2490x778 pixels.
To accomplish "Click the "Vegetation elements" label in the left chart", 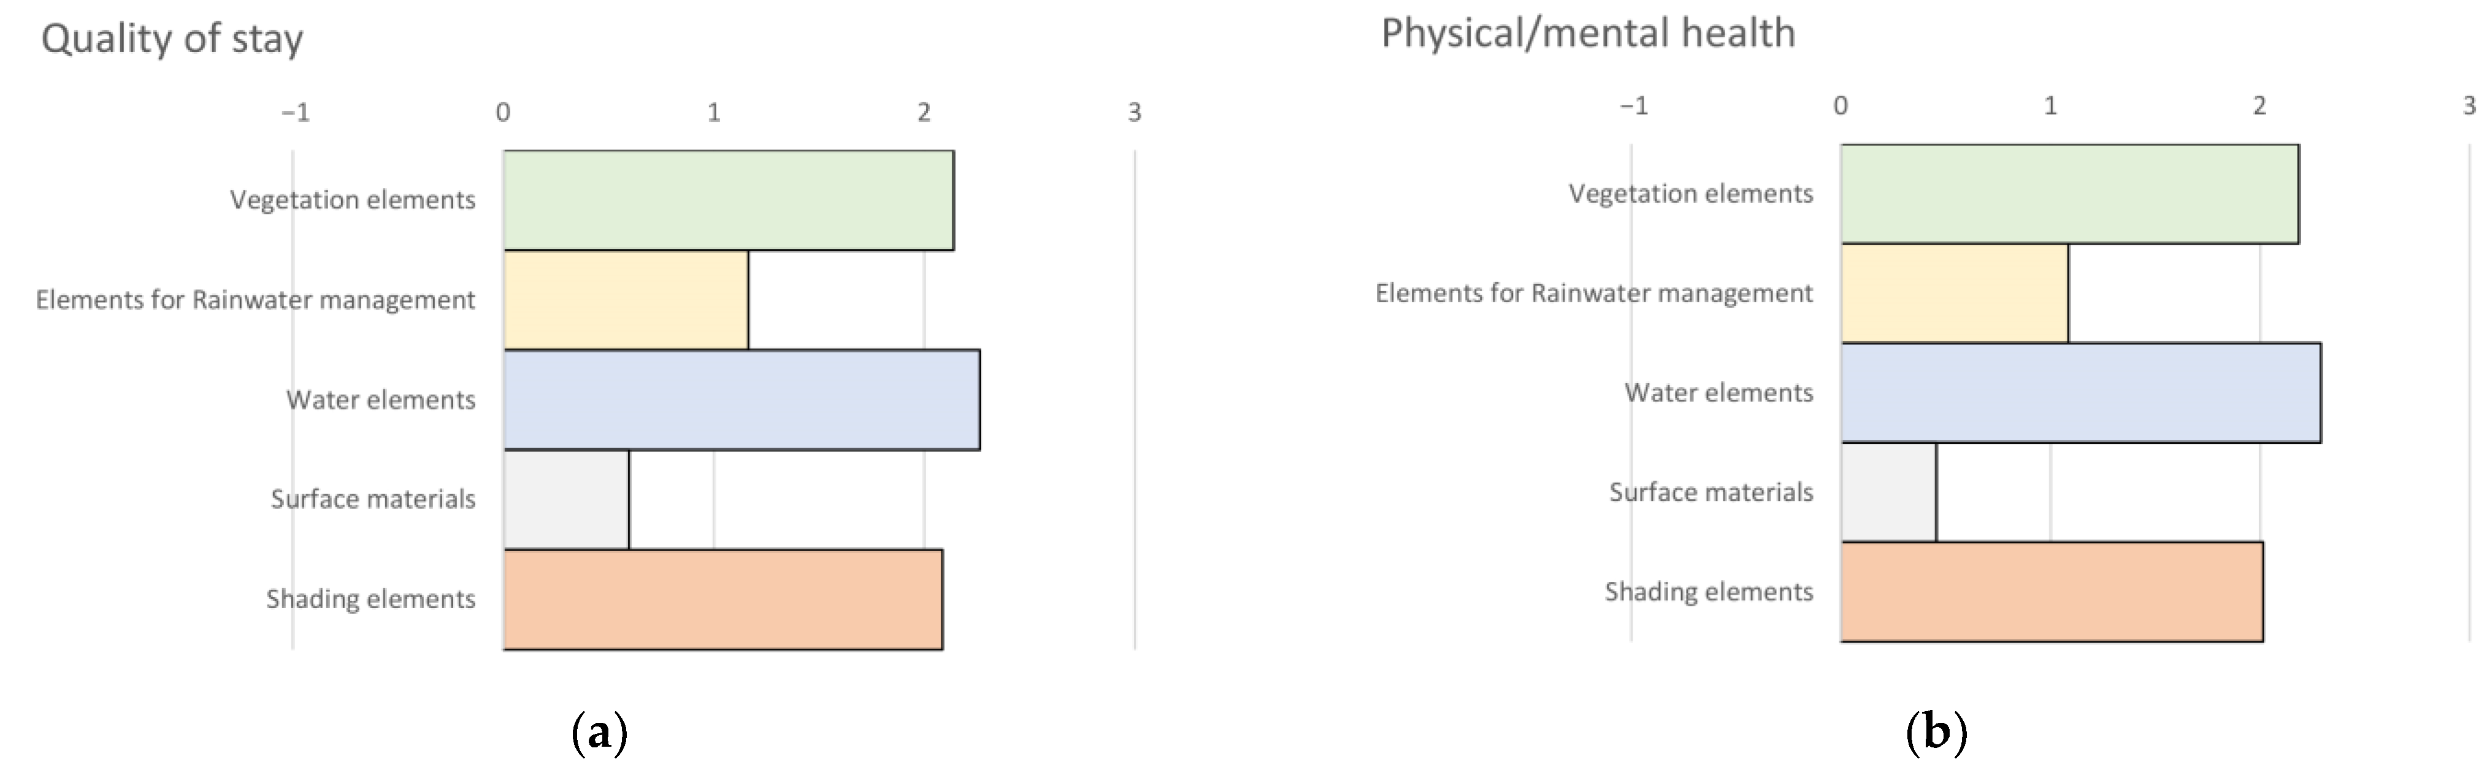I will click(353, 200).
